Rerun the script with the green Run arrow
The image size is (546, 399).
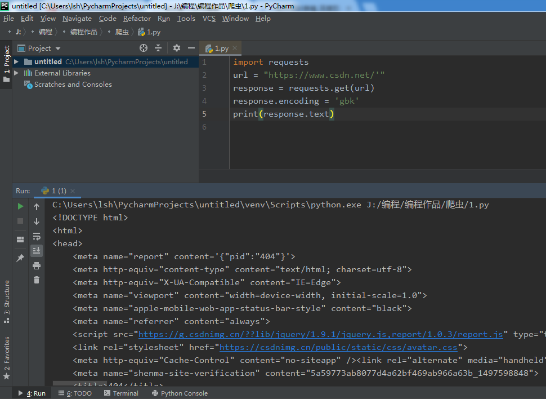pyautogui.click(x=20, y=206)
